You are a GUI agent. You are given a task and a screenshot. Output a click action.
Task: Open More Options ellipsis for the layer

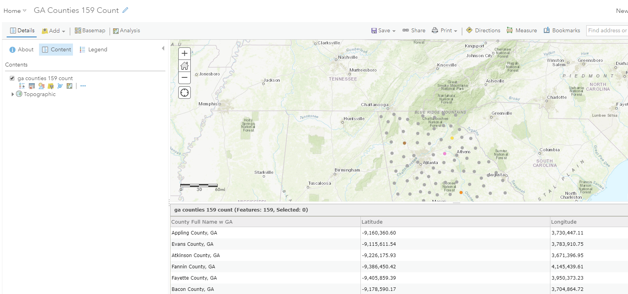click(83, 86)
